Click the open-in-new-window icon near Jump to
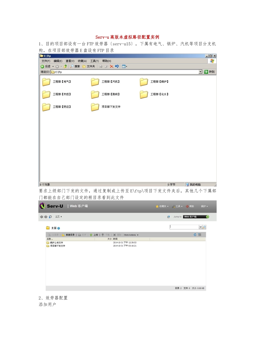This screenshot has width=255, height=361. tap(169, 217)
